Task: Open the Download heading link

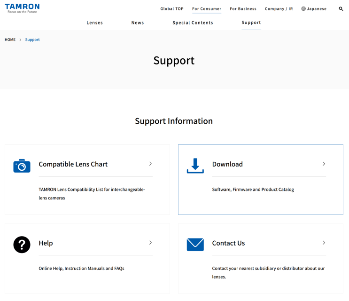Action: pos(227,164)
